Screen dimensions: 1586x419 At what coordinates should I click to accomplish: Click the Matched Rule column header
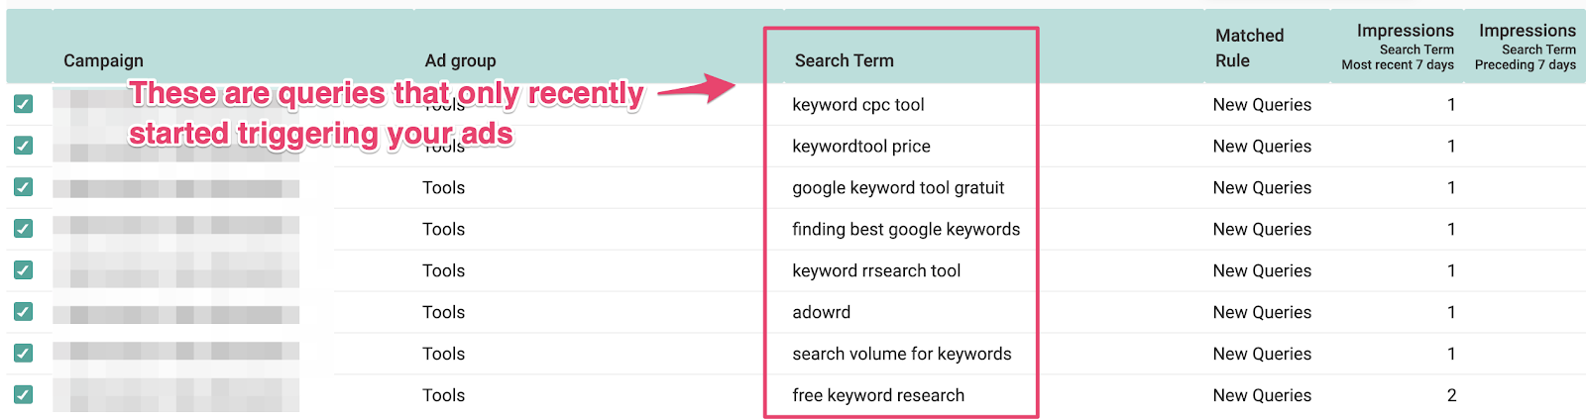pos(1250,48)
